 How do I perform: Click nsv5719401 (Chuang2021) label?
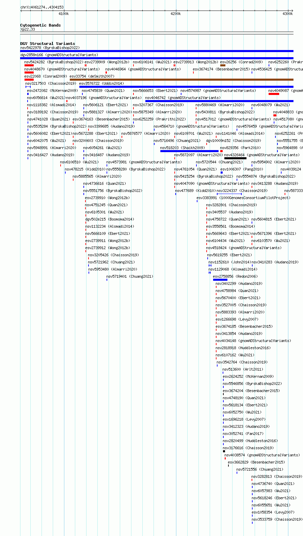[130, 277]
